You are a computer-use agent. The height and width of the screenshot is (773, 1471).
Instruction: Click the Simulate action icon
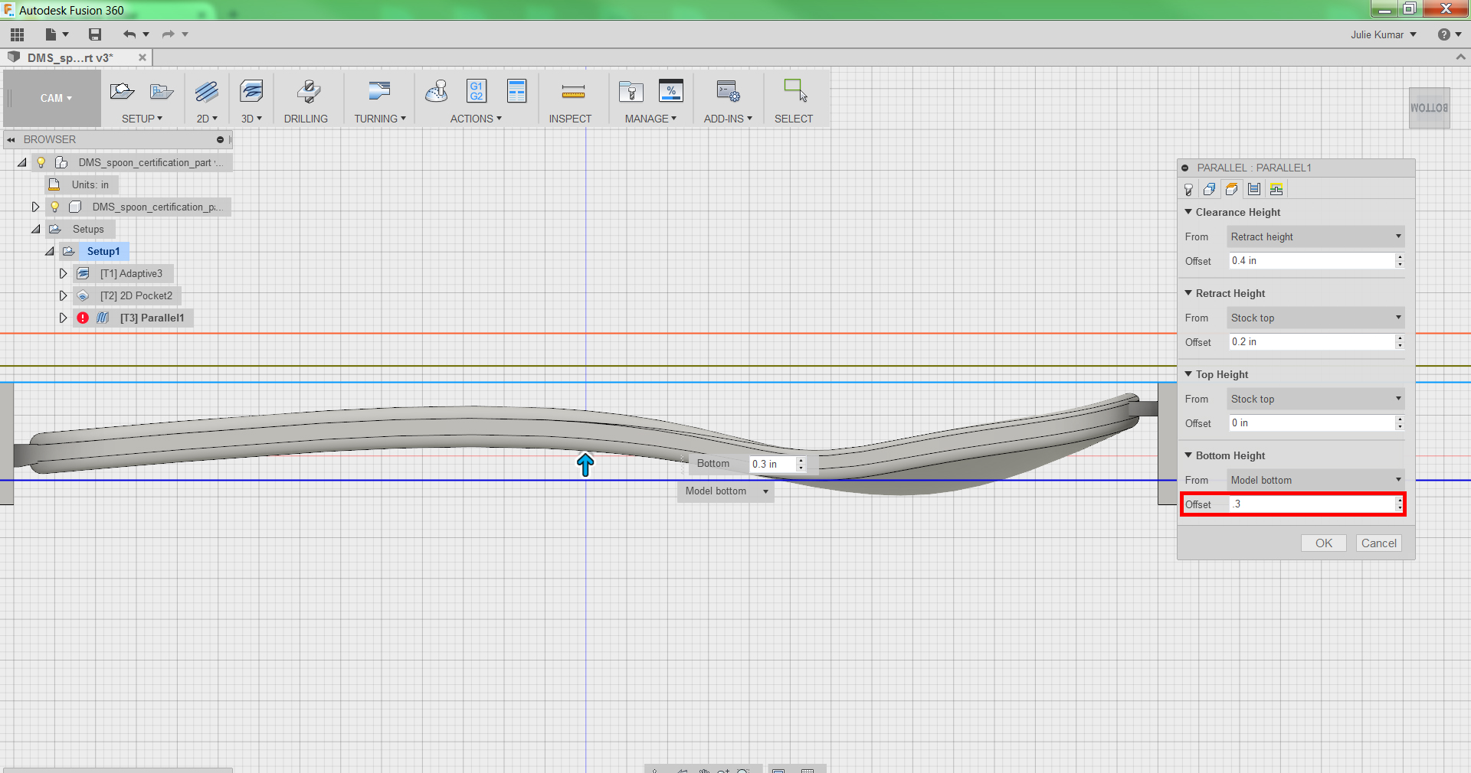point(437,92)
